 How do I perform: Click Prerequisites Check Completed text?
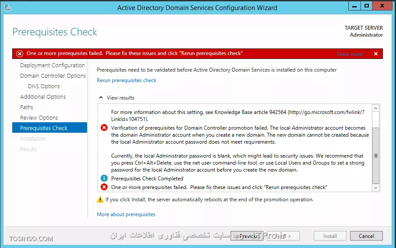tap(147, 179)
